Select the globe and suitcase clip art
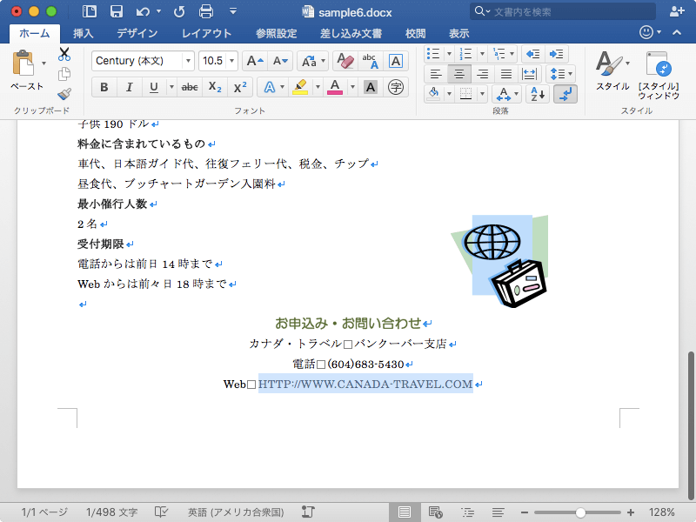The height and width of the screenshot is (522, 696). [499, 261]
